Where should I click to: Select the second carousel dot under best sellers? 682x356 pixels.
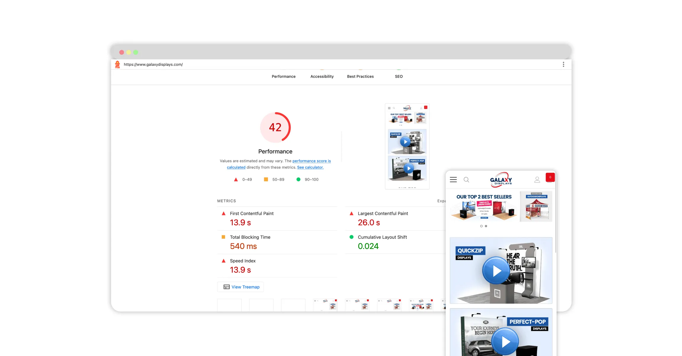pos(486,226)
